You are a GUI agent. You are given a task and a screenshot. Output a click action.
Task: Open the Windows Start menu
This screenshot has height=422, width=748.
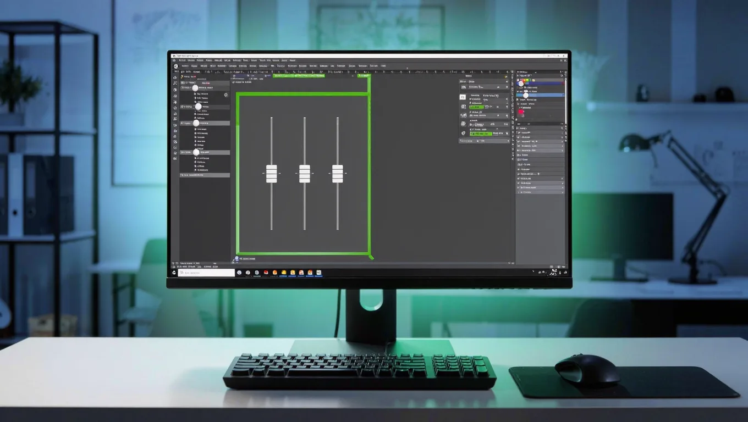tap(174, 273)
